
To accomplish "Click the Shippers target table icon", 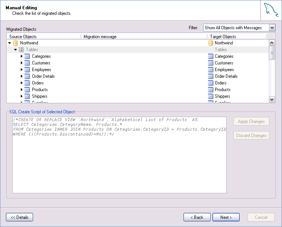I will tap(211, 96).
